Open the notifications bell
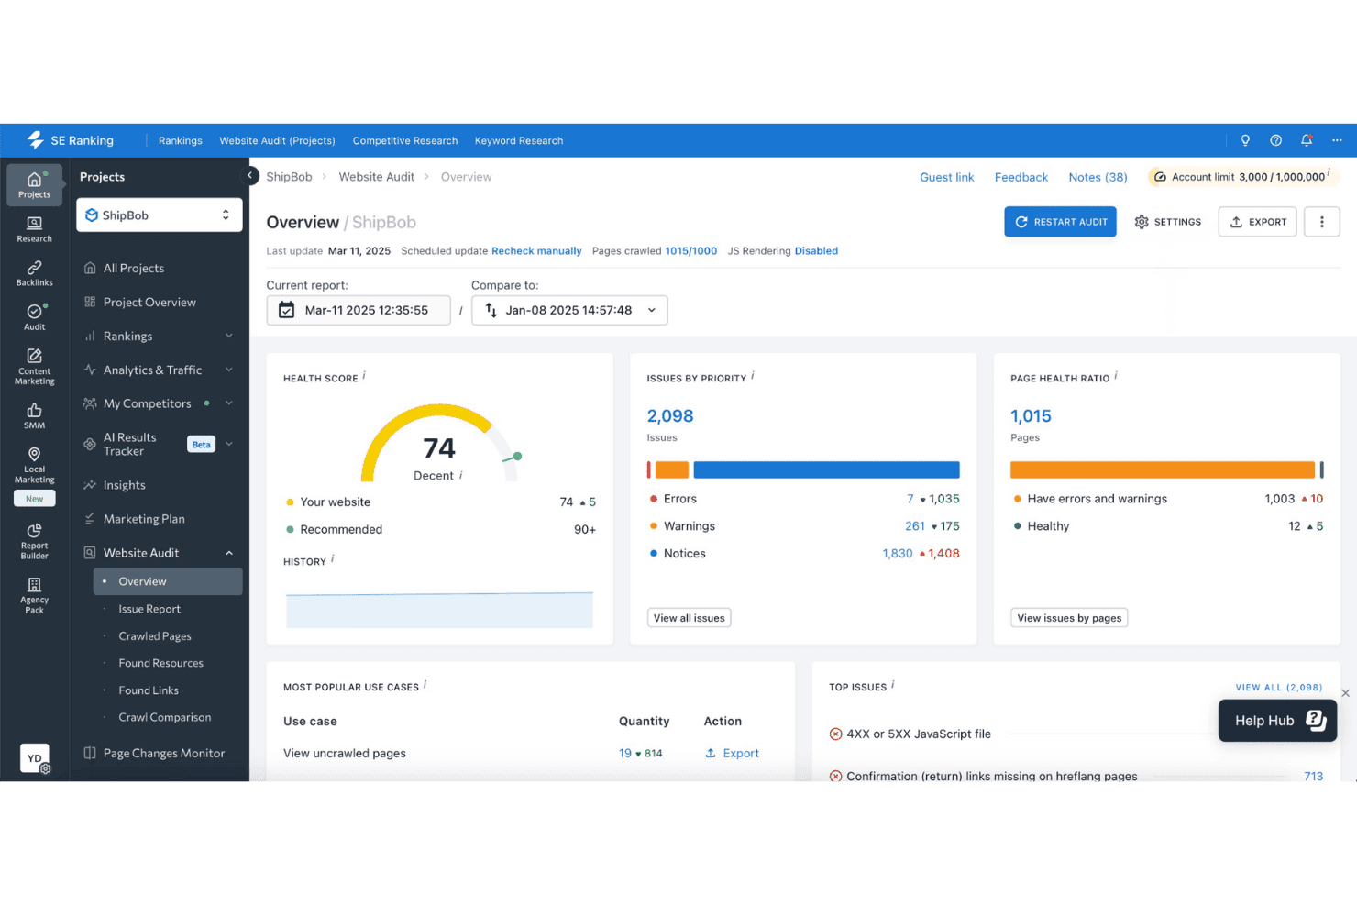The image size is (1357, 905). (x=1307, y=140)
